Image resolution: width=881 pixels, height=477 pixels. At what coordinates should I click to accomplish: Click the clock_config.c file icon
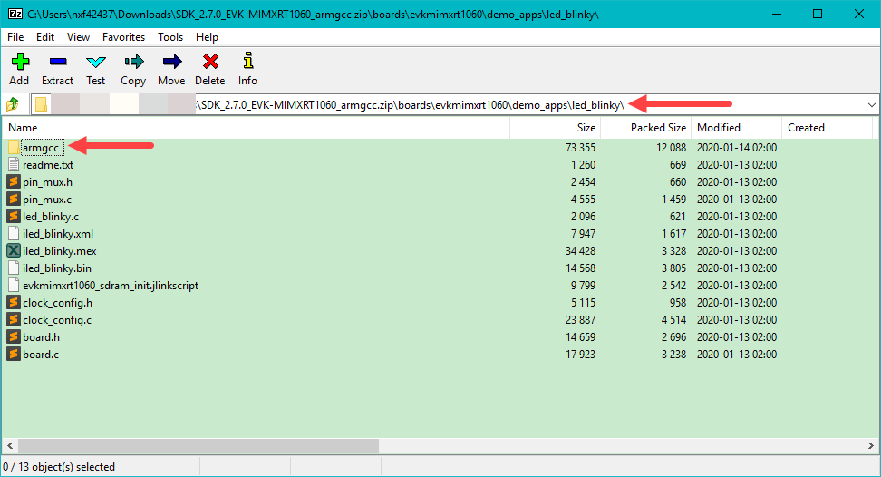point(14,320)
